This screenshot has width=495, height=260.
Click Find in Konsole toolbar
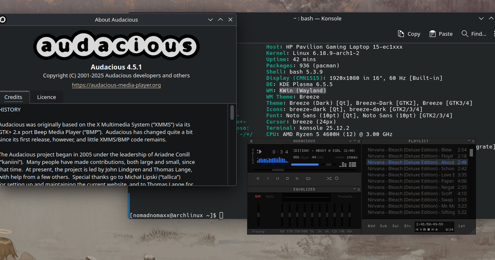[x=474, y=34]
